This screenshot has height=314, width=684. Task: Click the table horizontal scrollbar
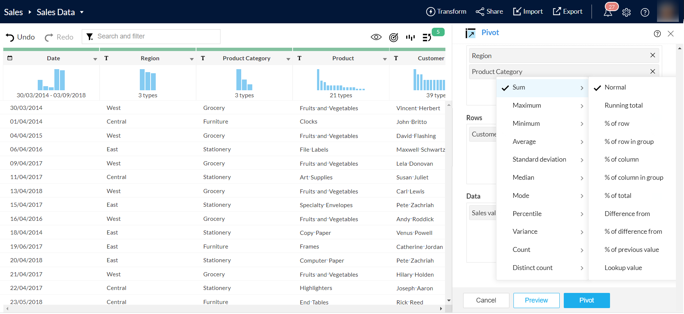pyautogui.click(x=224, y=309)
